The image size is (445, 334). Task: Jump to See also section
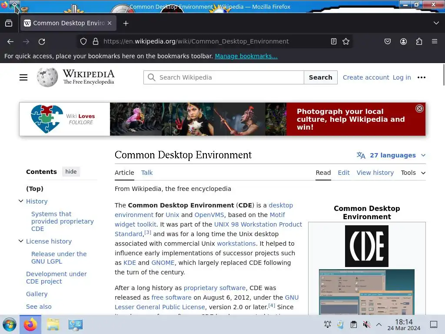[39, 307]
